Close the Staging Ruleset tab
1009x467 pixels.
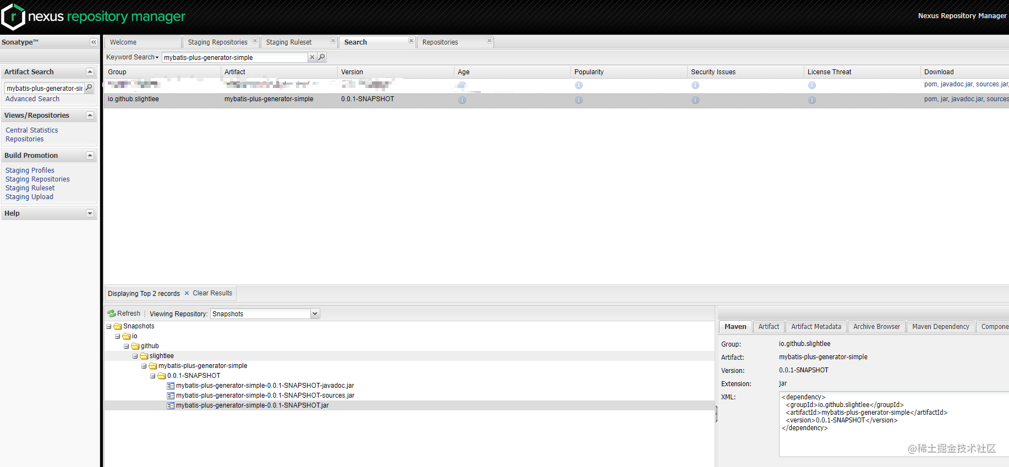click(x=333, y=41)
